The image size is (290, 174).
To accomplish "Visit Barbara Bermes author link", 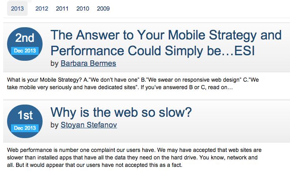I will (x=88, y=64).
